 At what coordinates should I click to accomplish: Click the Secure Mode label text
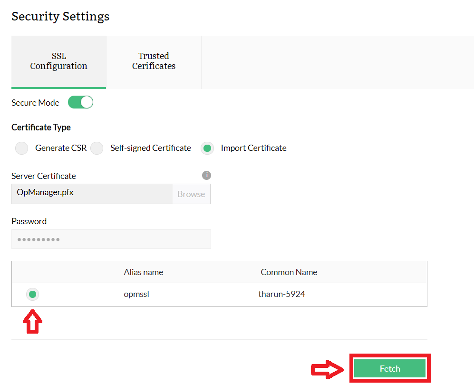click(35, 103)
